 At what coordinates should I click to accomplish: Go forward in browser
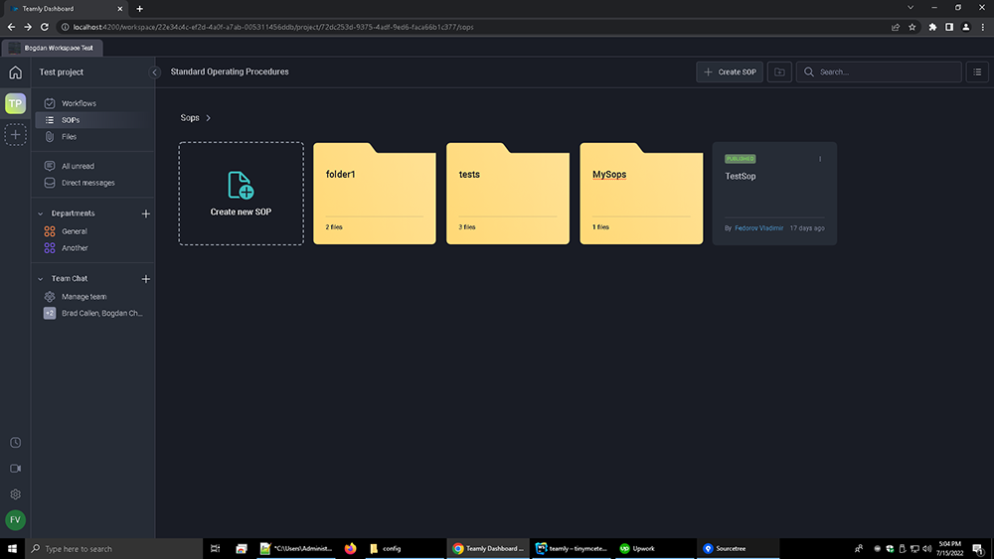click(28, 27)
